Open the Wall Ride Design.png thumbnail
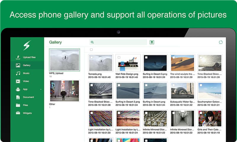237x142 pixels. 128,63
